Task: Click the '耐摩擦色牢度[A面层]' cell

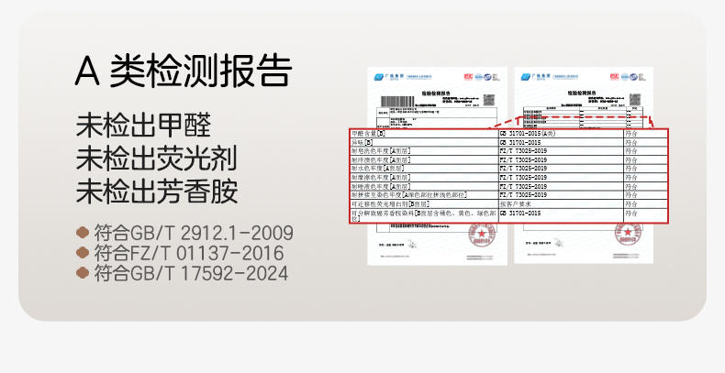Action: point(424,177)
